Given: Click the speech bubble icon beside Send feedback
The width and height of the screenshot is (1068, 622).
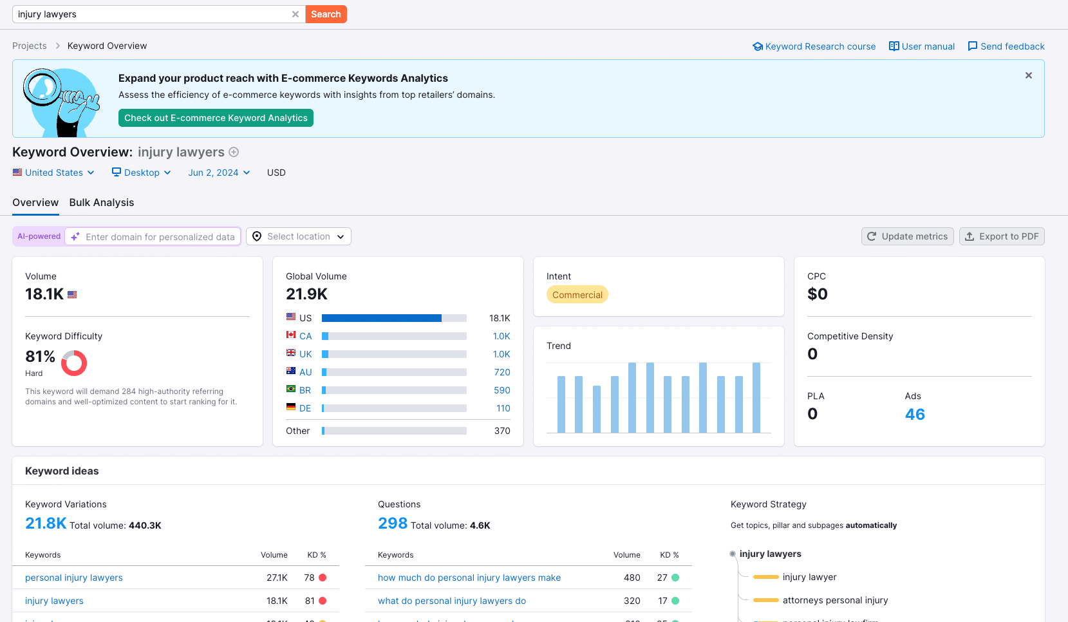Looking at the screenshot, I should (x=973, y=46).
